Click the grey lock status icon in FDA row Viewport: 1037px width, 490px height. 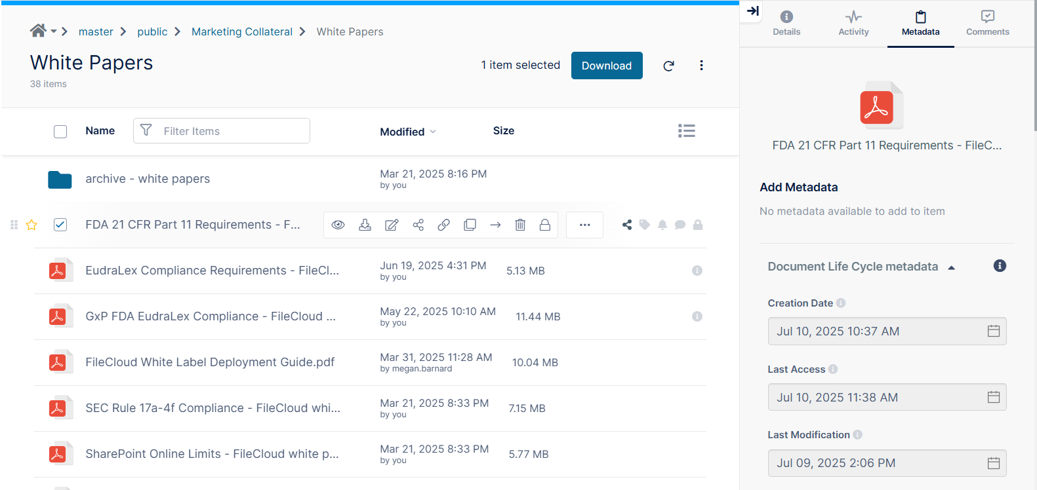(698, 225)
